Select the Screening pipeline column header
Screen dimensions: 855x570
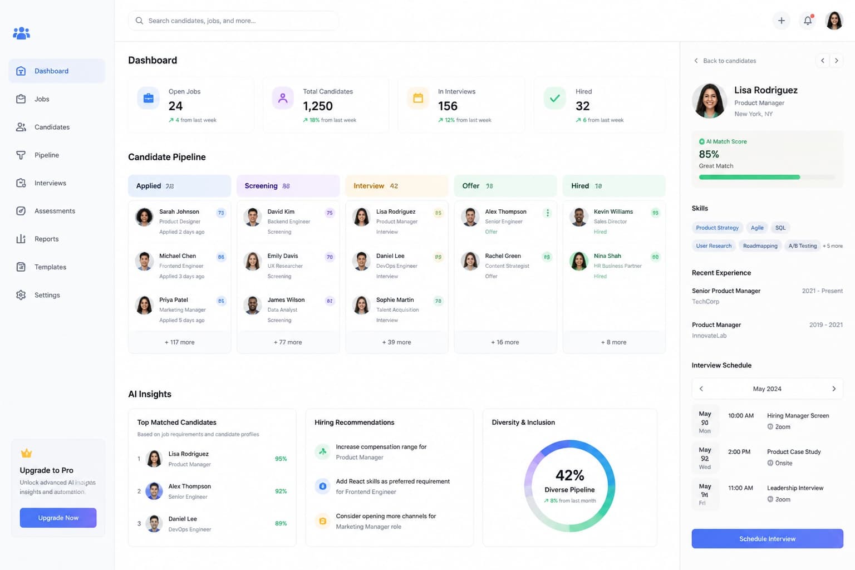[x=288, y=186]
